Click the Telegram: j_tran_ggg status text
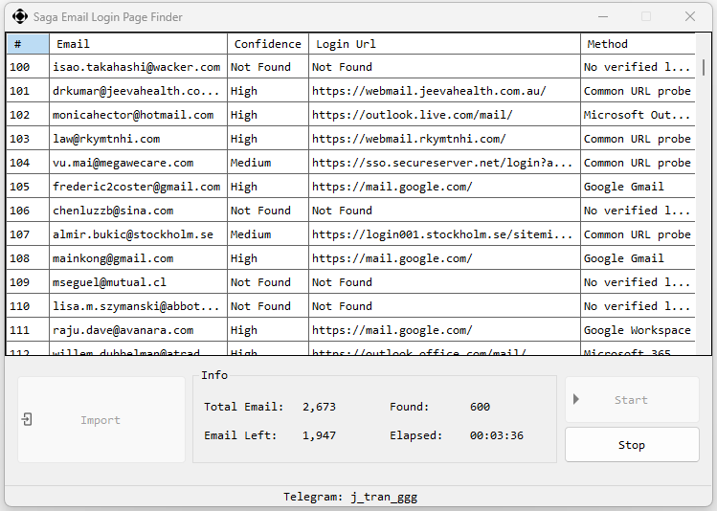 click(x=350, y=497)
